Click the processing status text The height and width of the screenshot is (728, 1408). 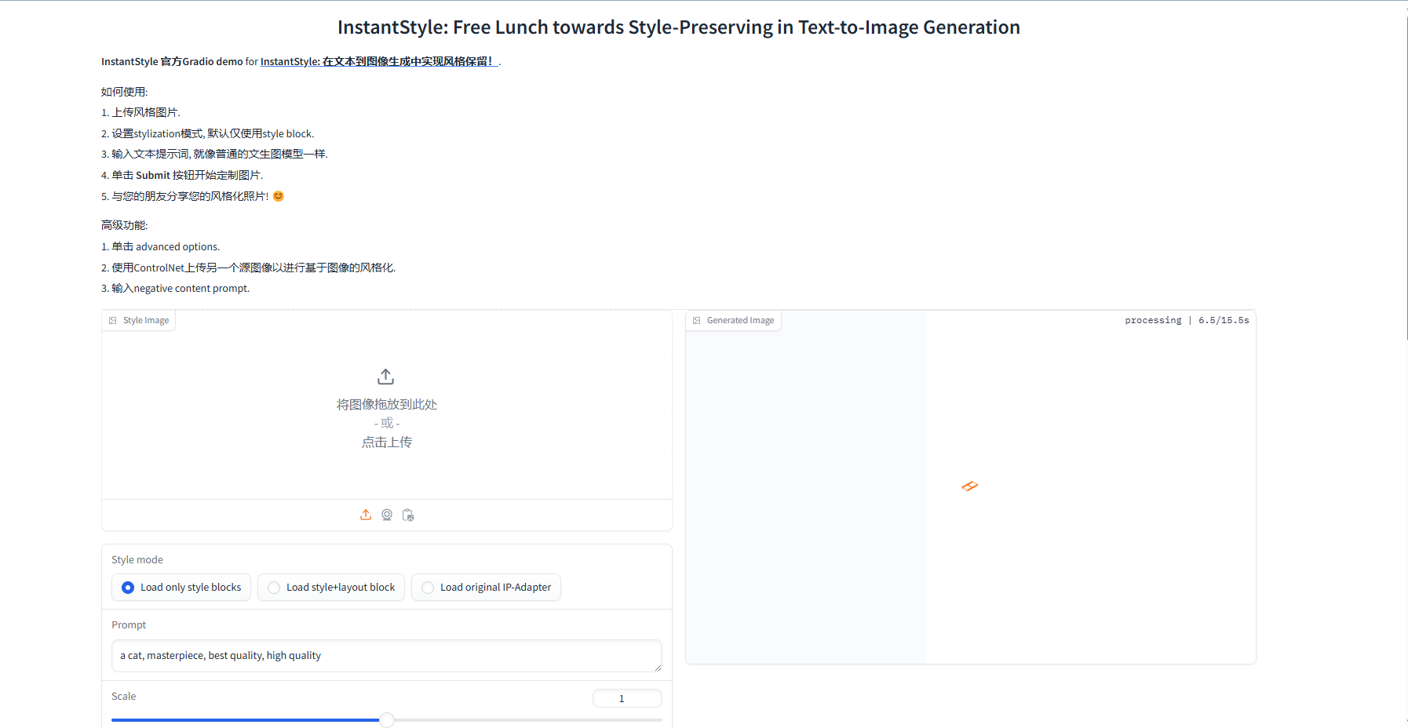click(x=1187, y=320)
